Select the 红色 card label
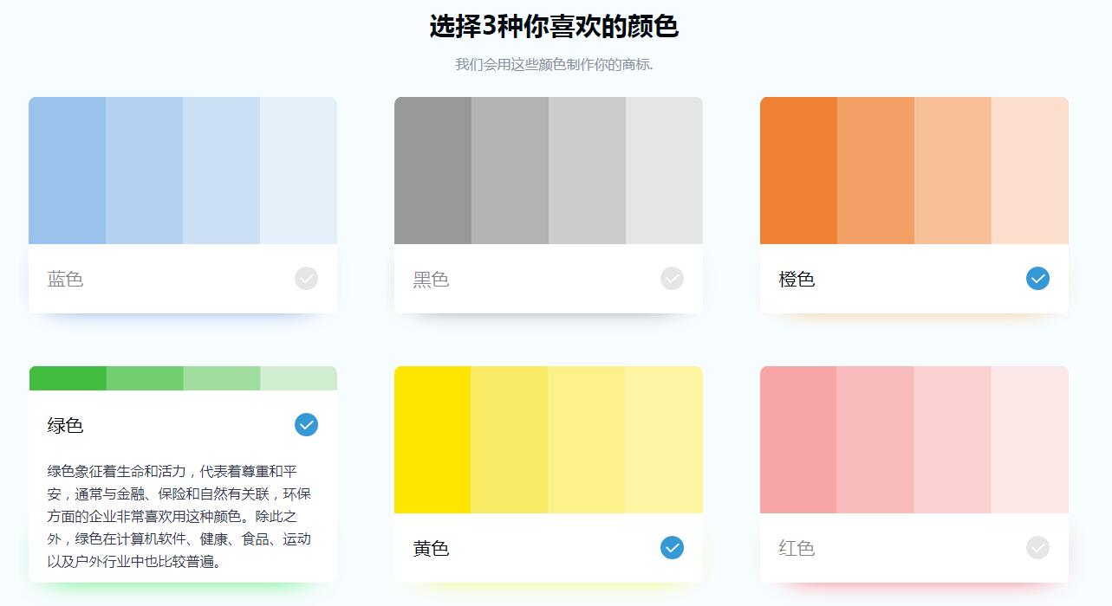The height and width of the screenshot is (606, 1112). [797, 549]
